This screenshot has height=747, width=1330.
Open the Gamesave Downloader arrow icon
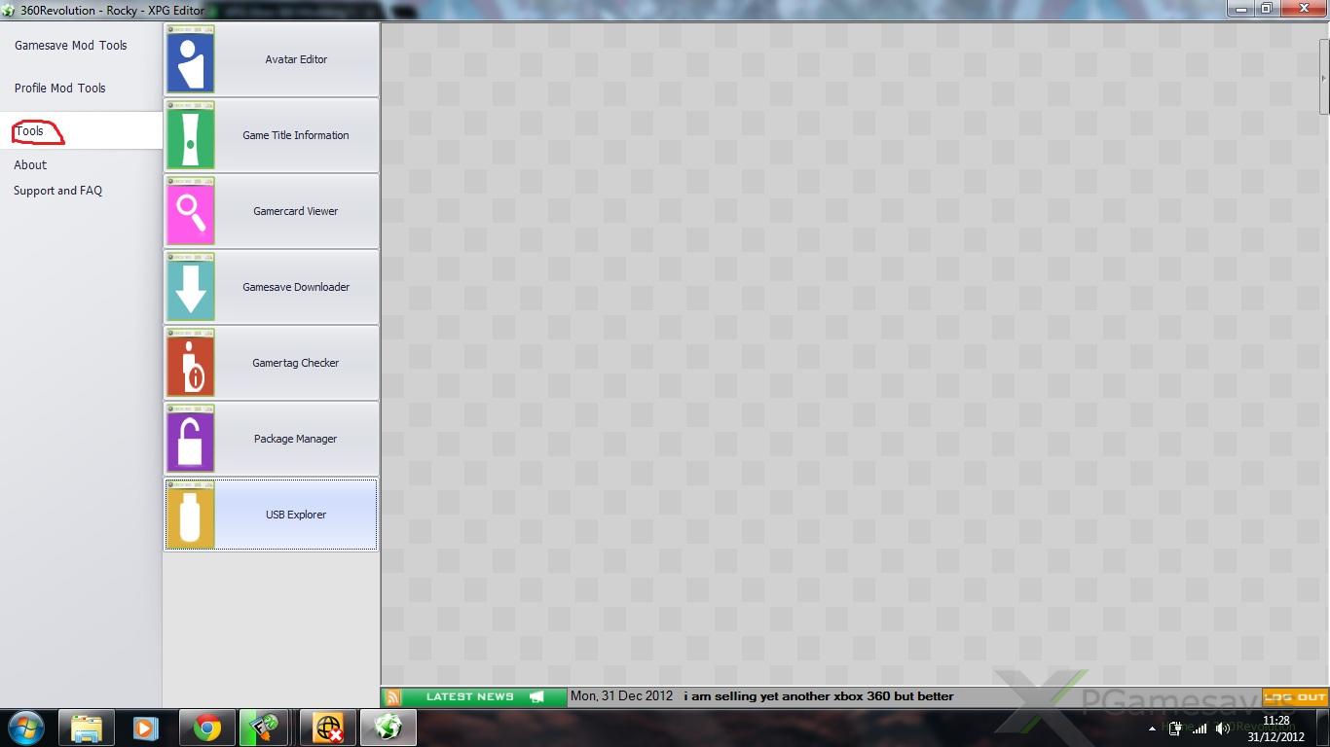(191, 287)
